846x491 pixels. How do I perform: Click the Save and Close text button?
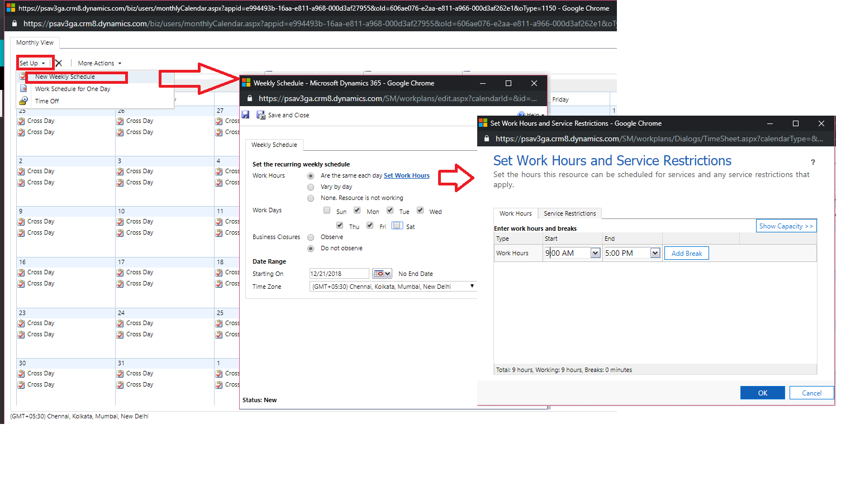288,115
